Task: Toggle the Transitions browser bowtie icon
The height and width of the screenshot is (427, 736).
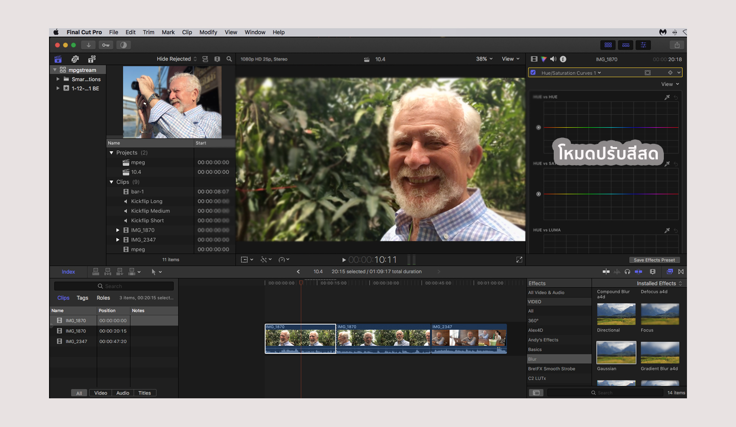Action: 681,272
